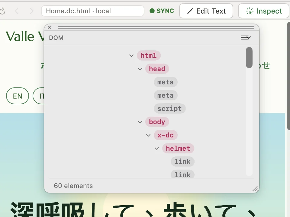Switch page language to EN
Screen dimensions: 290x217
pos(18,96)
